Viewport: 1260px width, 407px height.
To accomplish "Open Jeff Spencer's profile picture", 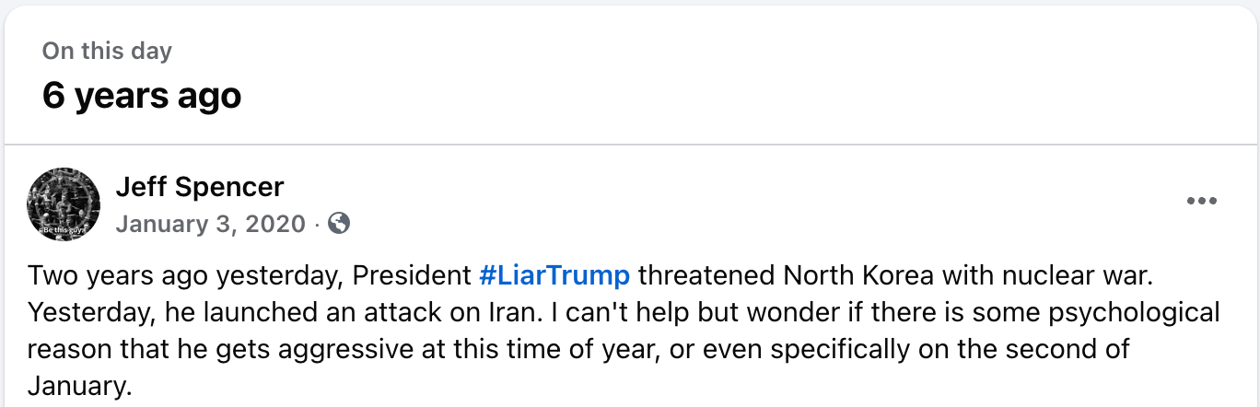I will (x=64, y=204).
